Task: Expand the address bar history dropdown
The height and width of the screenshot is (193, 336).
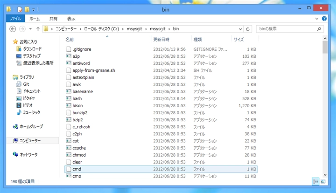Action: point(240,29)
